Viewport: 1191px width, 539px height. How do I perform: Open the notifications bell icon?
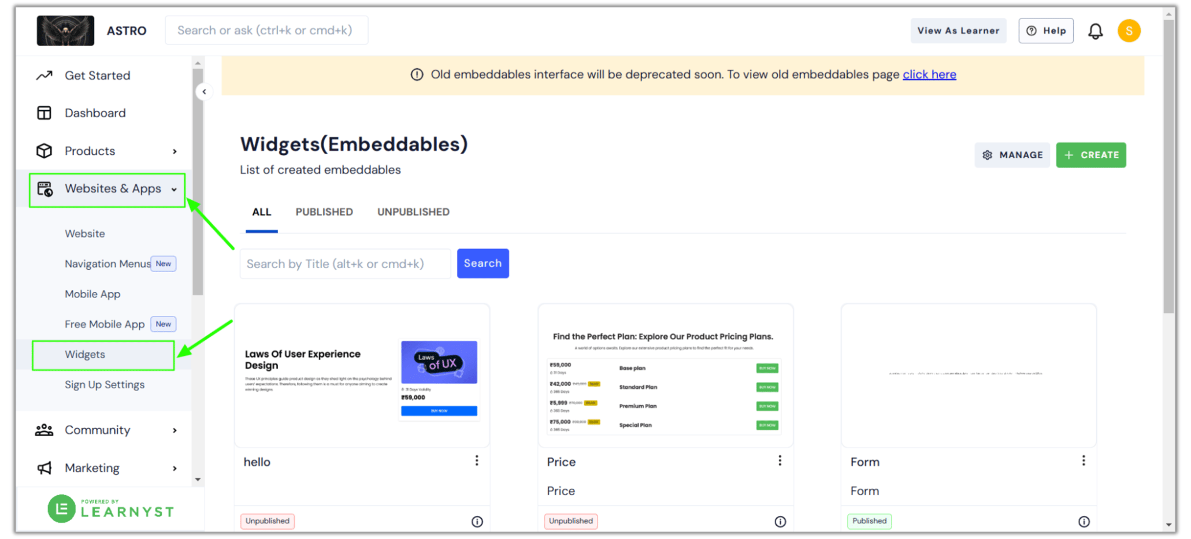tap(1096, 31)
